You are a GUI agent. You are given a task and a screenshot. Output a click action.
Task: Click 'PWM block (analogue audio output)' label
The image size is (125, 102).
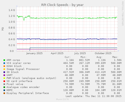[x=31, y=78]
